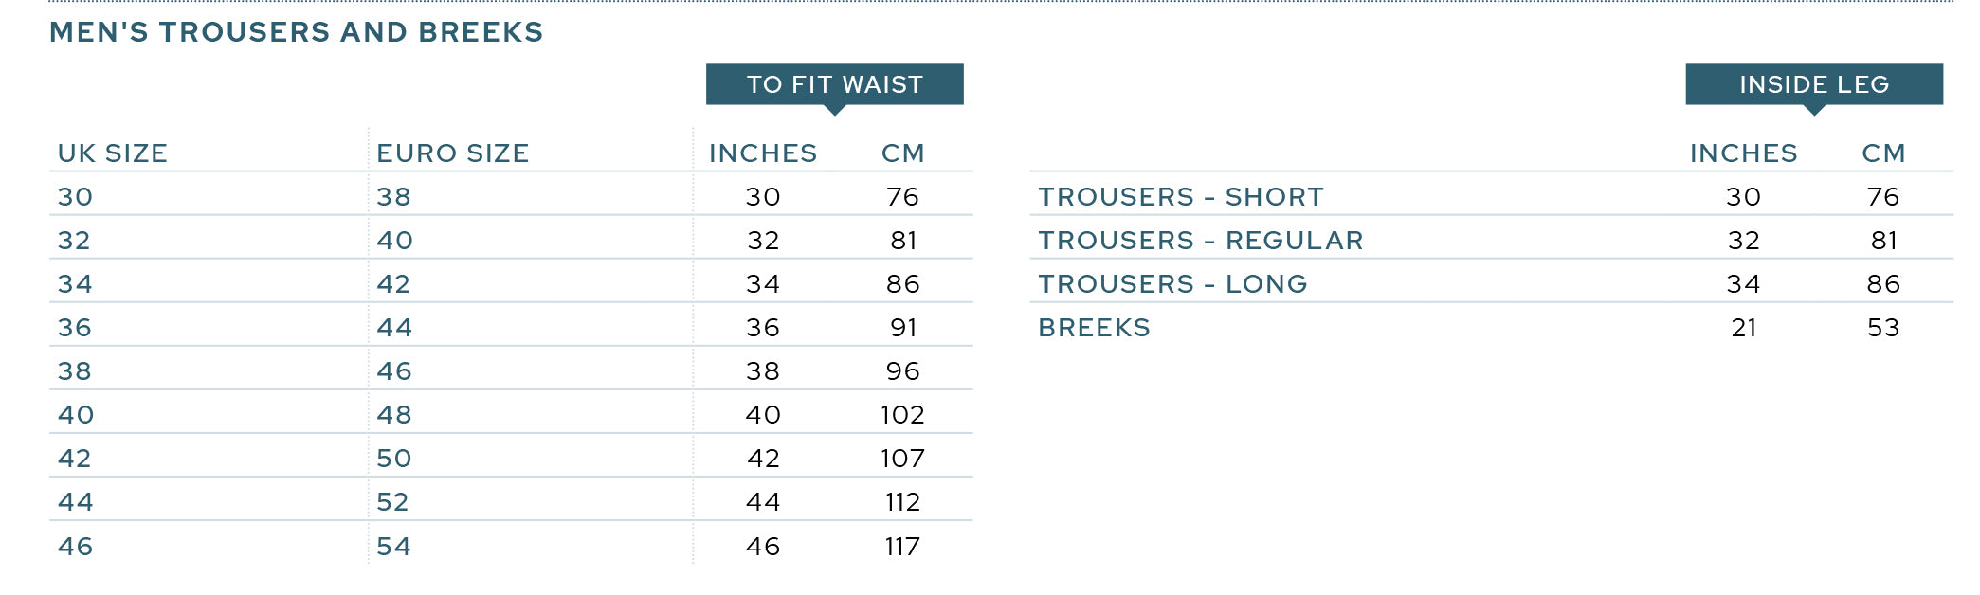This screenshot has width=1980, height=595.
Task: Select the 102 cm waist value
Action: pyautogui.click(x=902, y=415)
